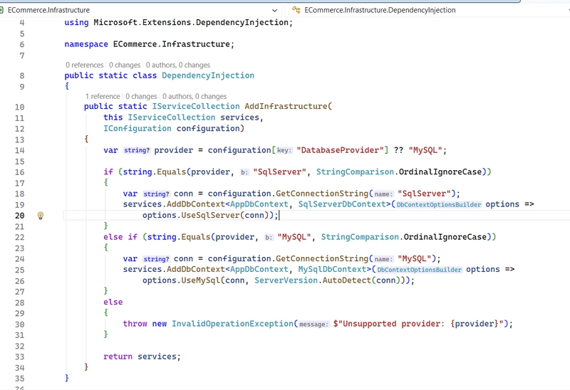Image resolution: width=570 pixels, height=390 pixels.
Task: Click the ECommerce.Infrastructure project name in navigation bar
Action: [x=48, y=10]
